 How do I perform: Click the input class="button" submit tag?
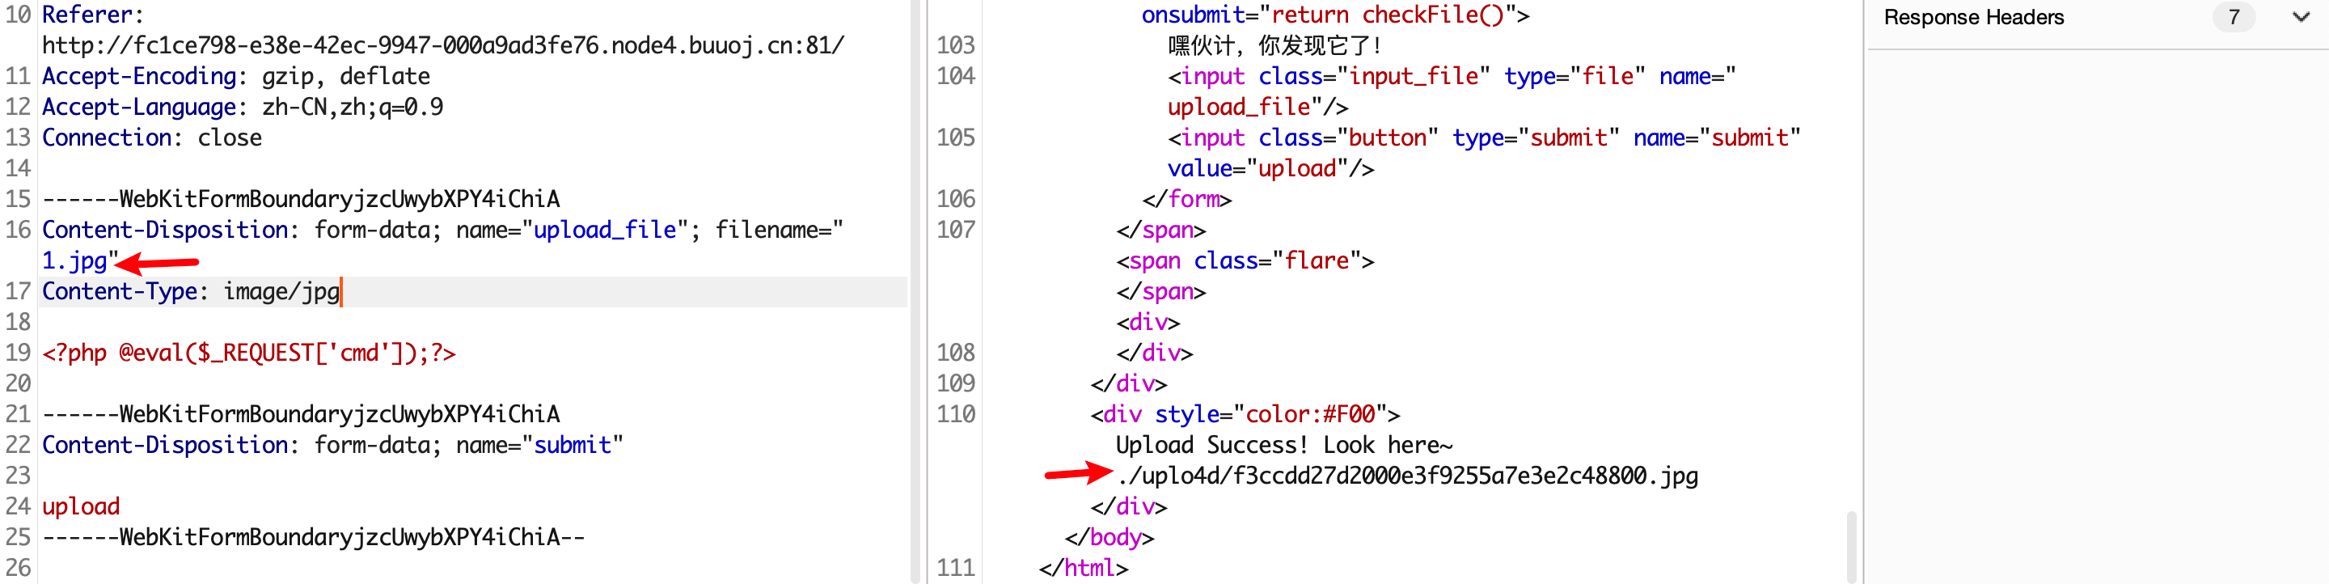[x=1484, y=138]
